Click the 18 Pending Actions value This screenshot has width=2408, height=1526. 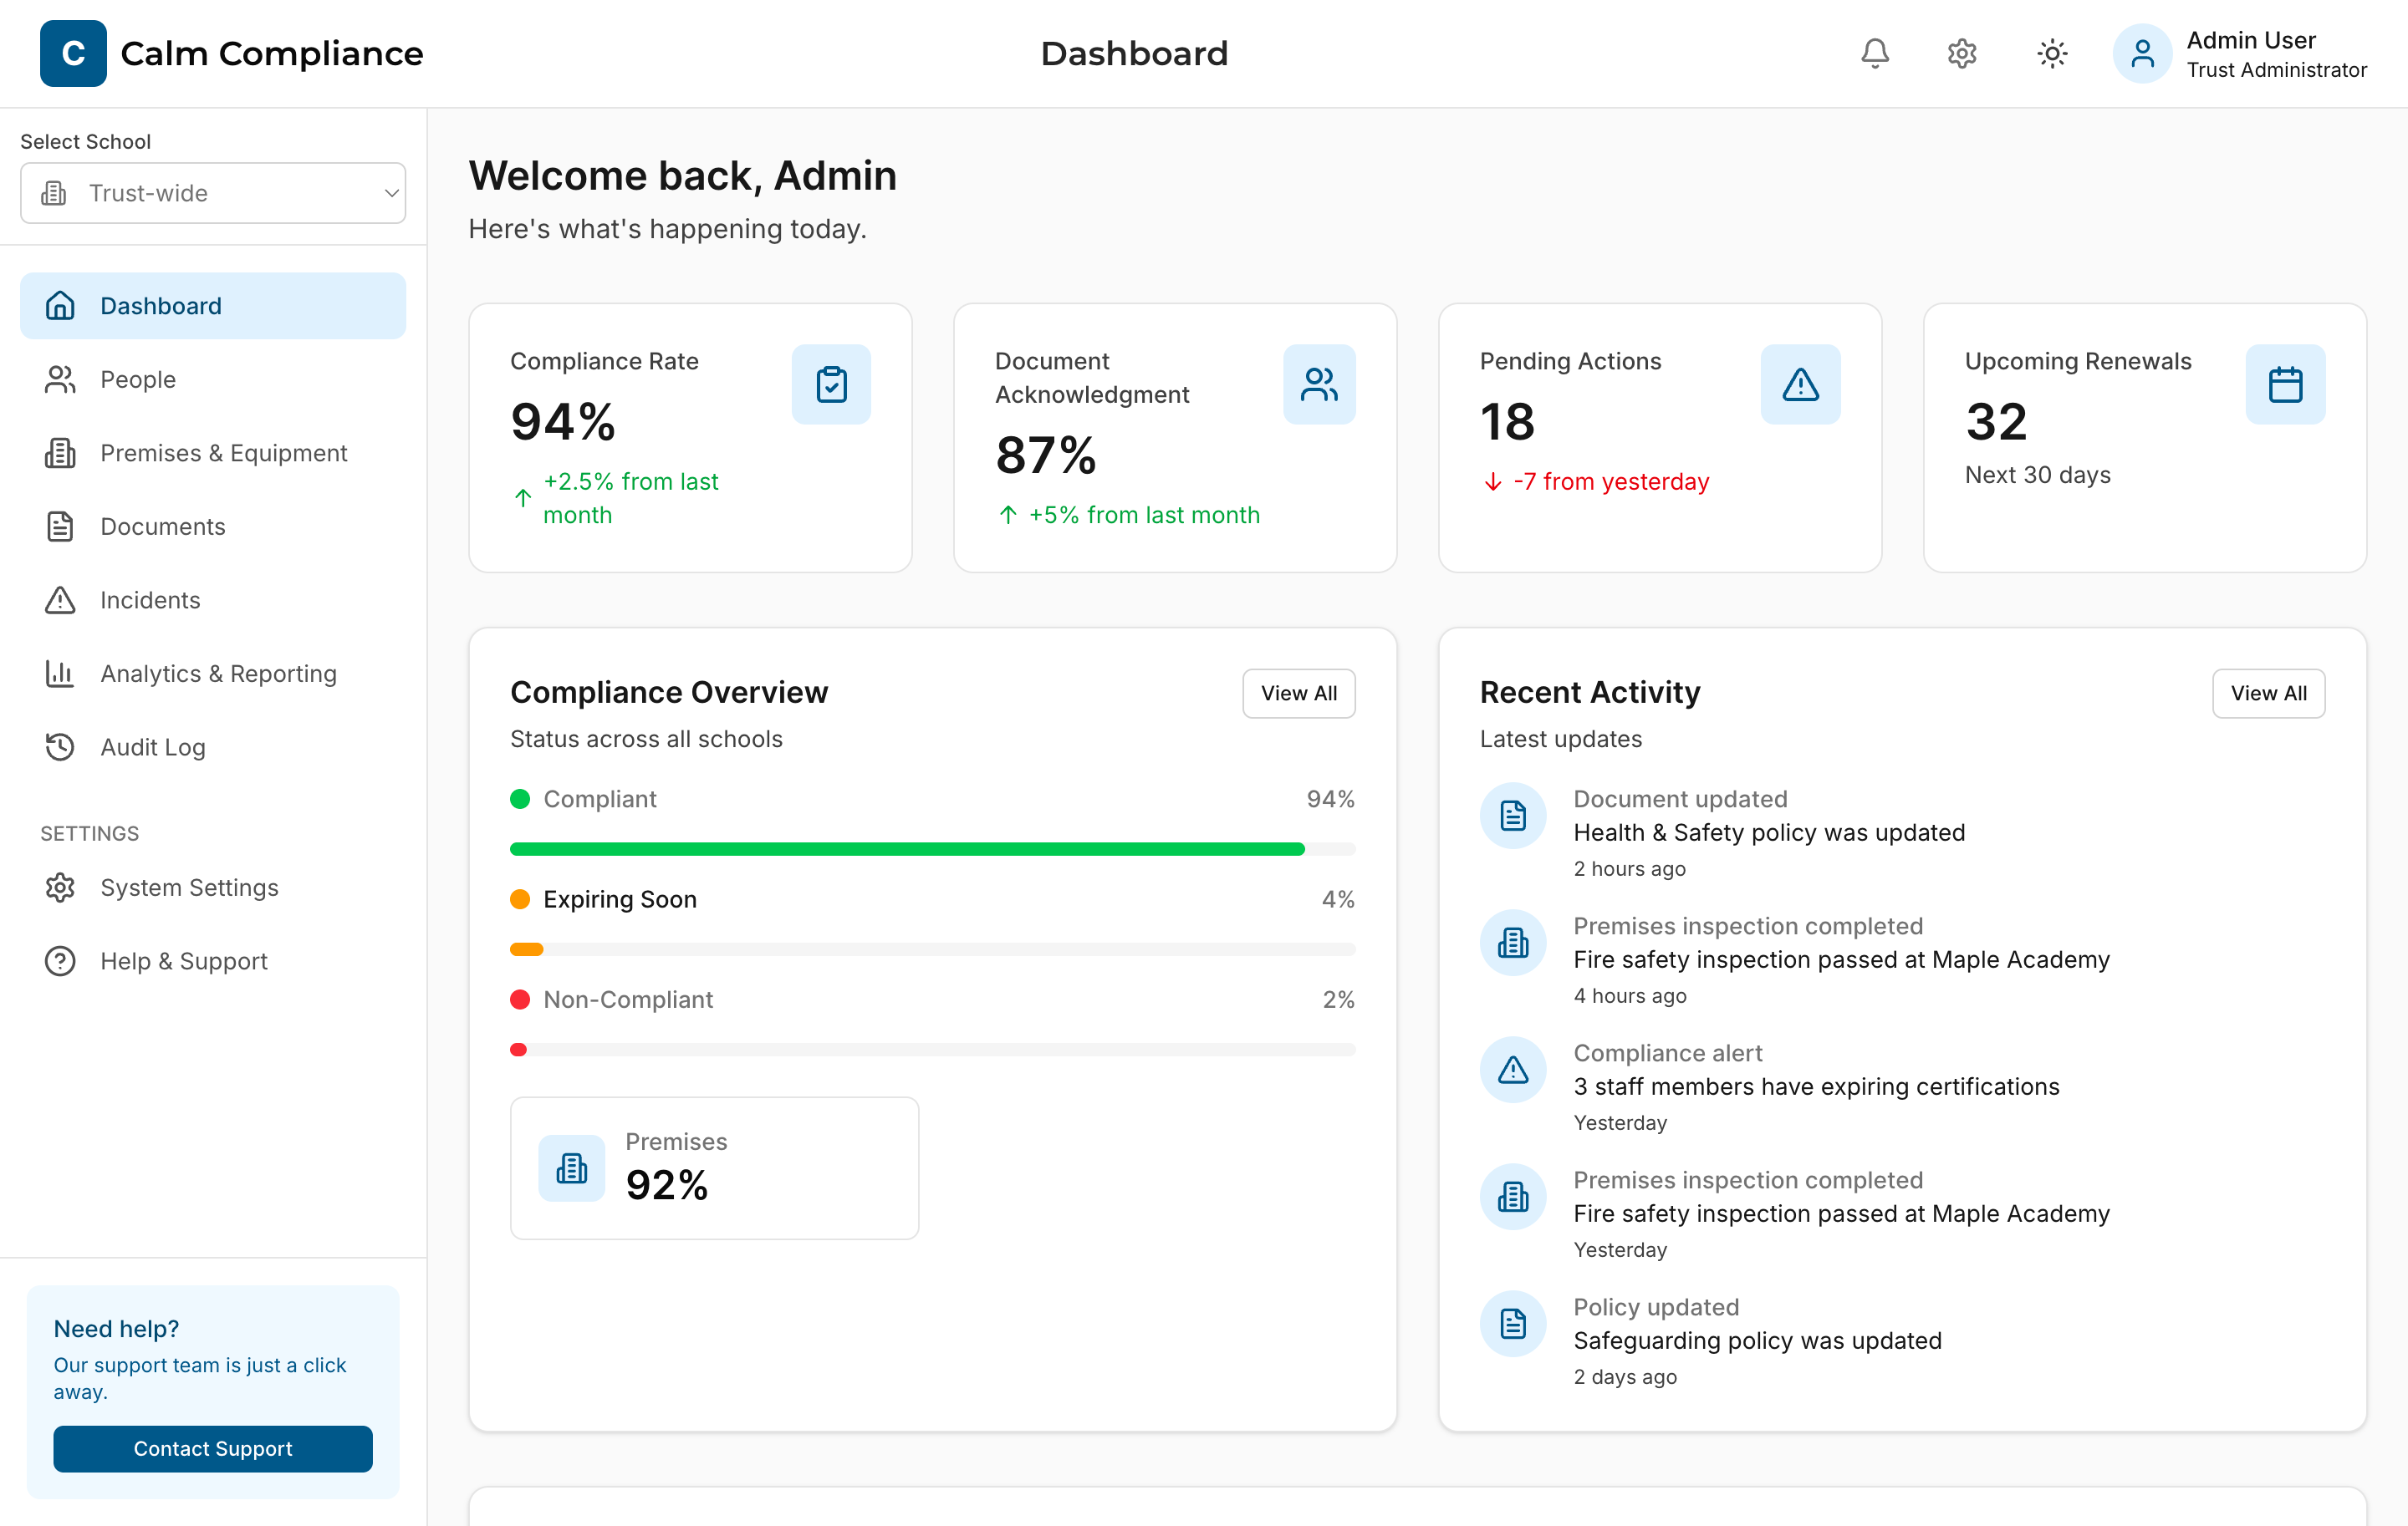1507,422
